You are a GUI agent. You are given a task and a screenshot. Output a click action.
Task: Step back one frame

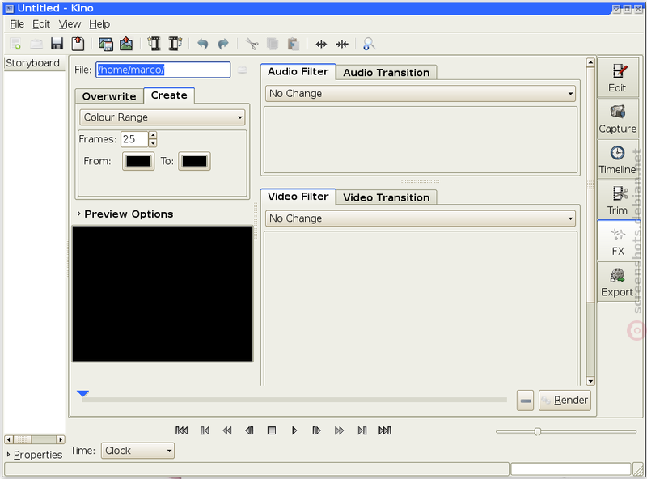tap(249, 430)
